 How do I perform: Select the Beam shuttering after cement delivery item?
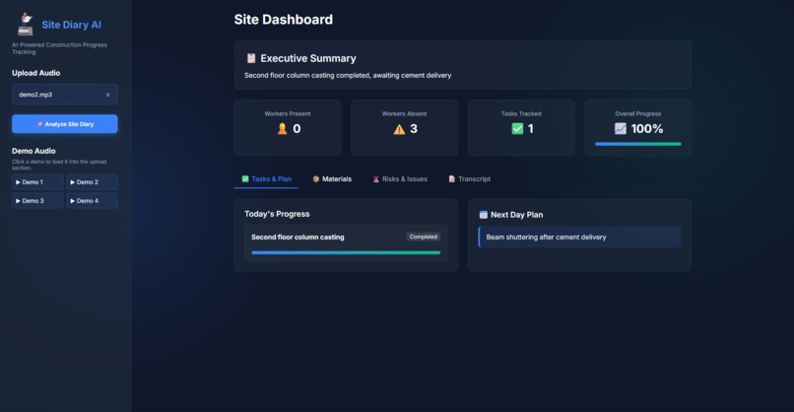click(580, 238)
